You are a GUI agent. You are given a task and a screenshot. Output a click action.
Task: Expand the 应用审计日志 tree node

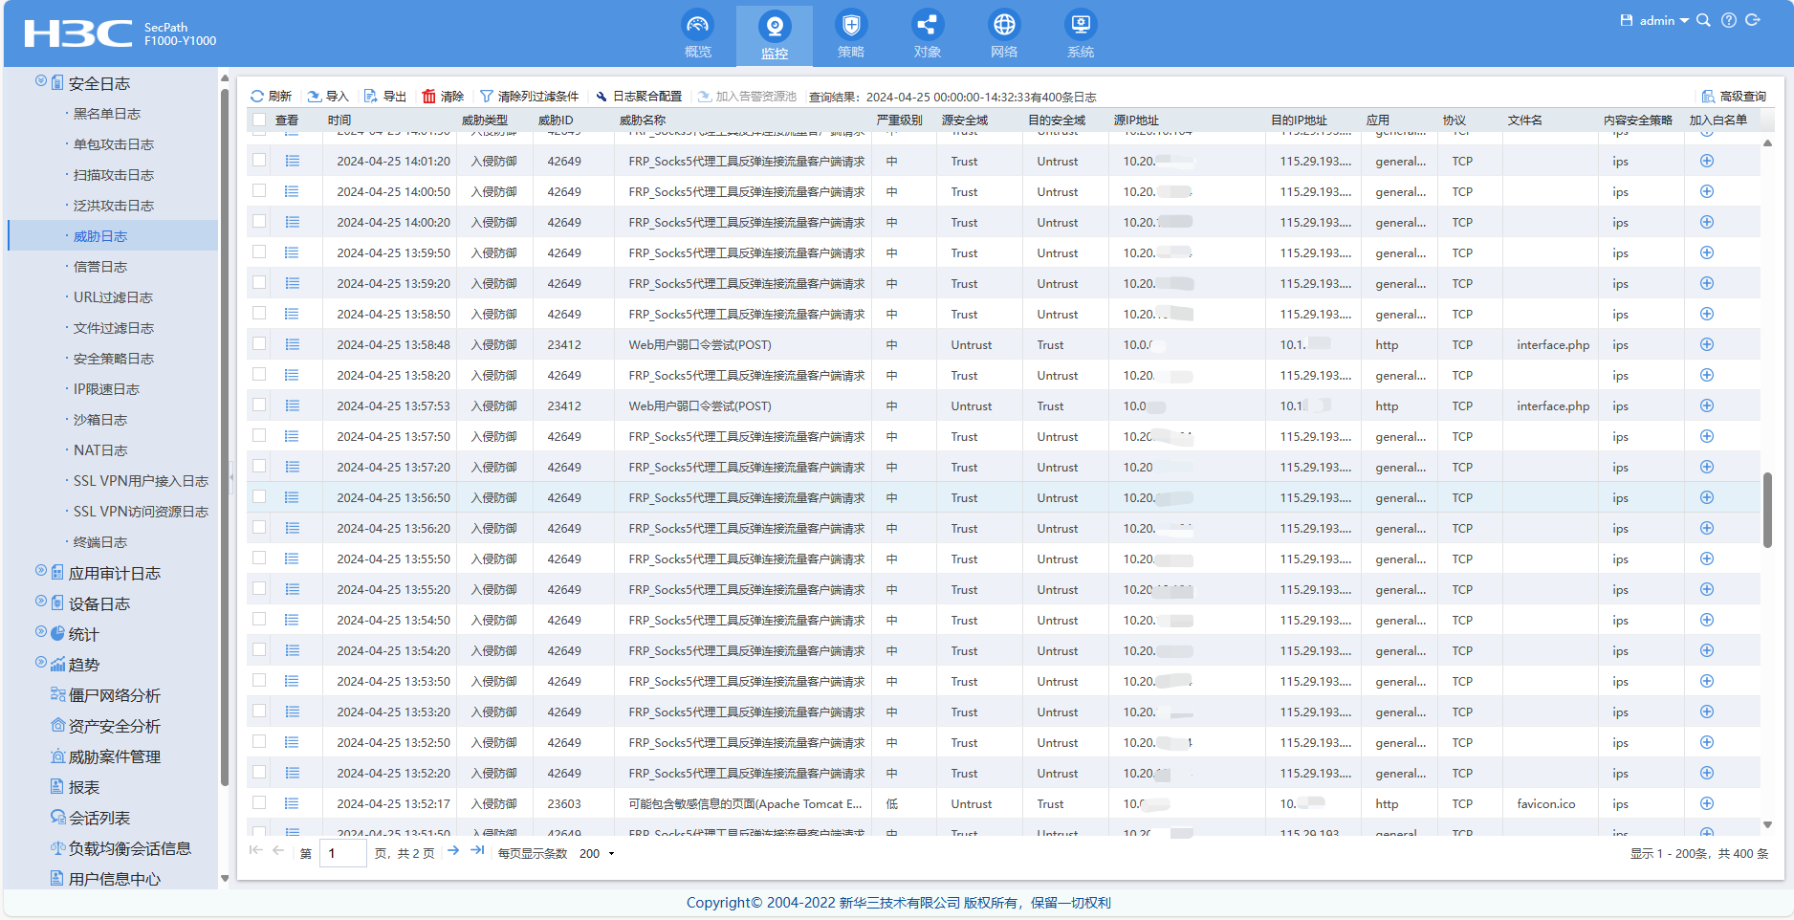point(41,571)
